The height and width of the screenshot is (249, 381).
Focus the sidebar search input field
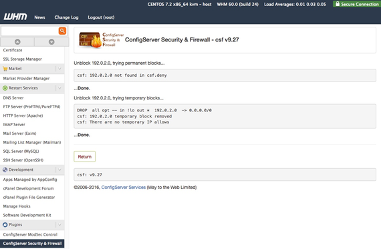tap(29, 31)
